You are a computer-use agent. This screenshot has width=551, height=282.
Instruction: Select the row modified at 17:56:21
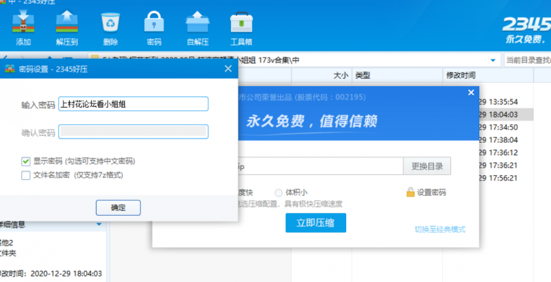[506, 178]
